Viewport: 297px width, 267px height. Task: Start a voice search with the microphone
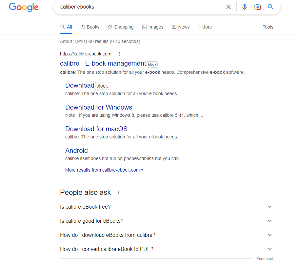tap(244, 7)
